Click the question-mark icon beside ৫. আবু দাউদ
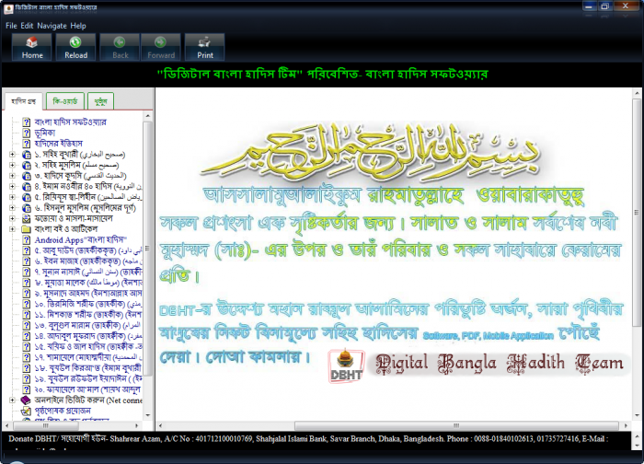 (x=27, y=250)
